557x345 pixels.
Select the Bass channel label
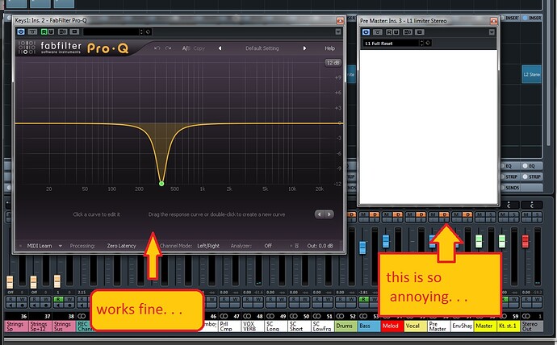(x=369, y=326)
